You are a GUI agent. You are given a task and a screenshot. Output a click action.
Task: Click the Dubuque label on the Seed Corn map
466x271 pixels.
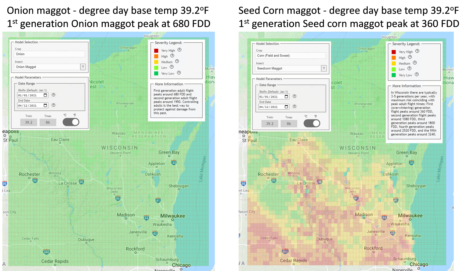click(324, 239)
